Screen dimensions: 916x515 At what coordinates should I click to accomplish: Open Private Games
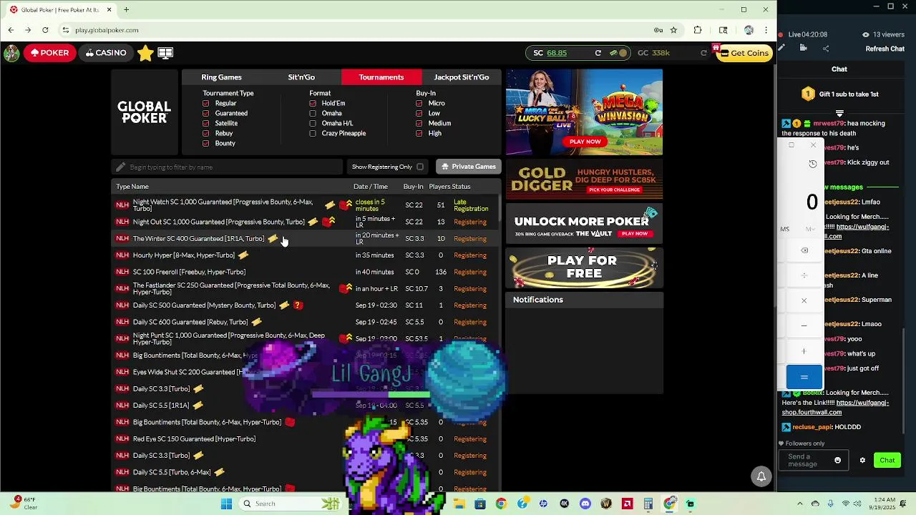coord(469,167)
